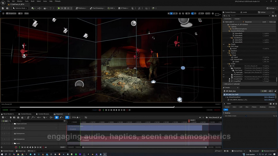Toggle the Actor Hidden In Game checkbox
Screen dimensions: 278x156
[x=246, y=116]
